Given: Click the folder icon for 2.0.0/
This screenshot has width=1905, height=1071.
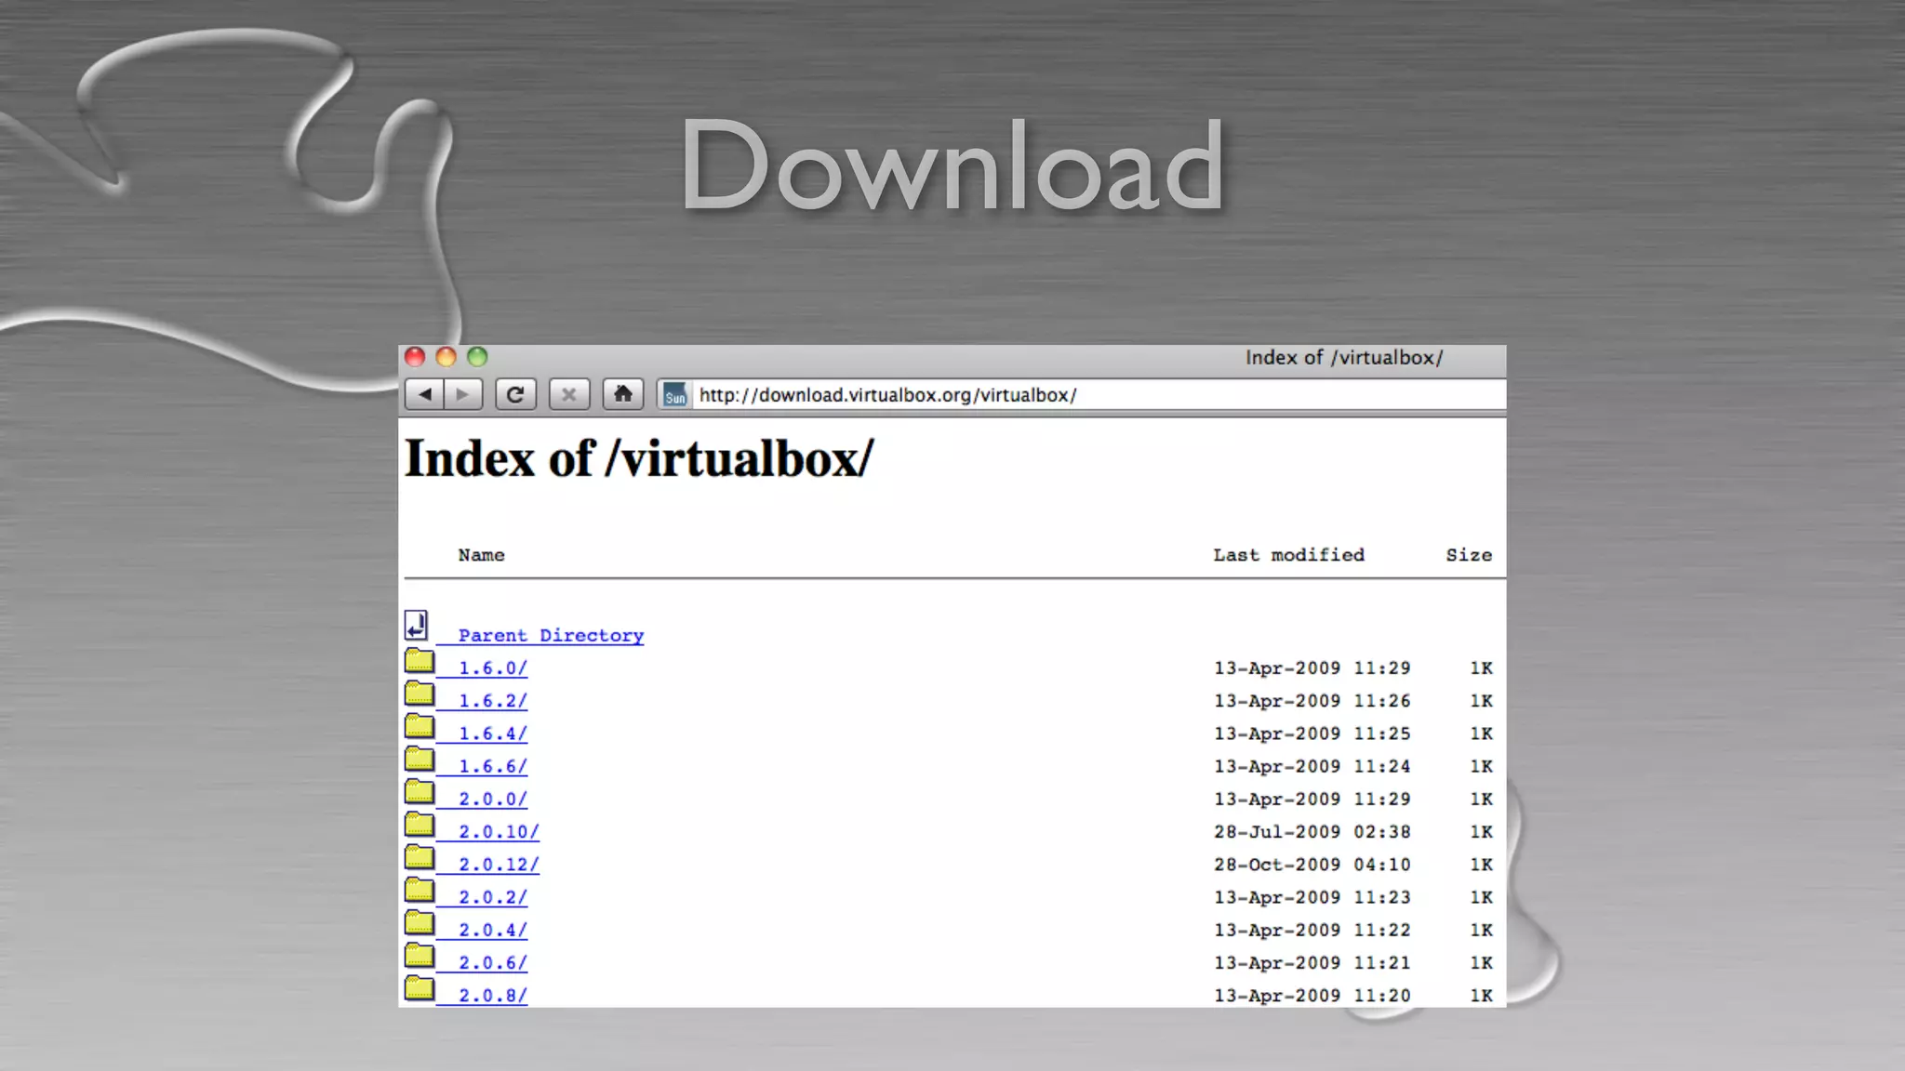Looking at the screenshot, I should [x=420, y=792].
